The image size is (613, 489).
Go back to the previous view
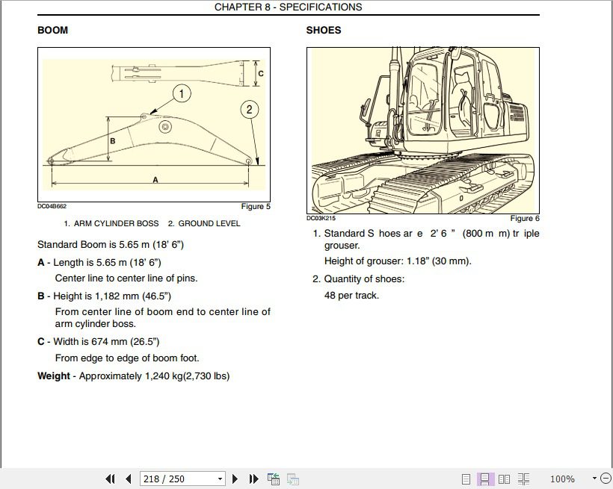(274, 479)
